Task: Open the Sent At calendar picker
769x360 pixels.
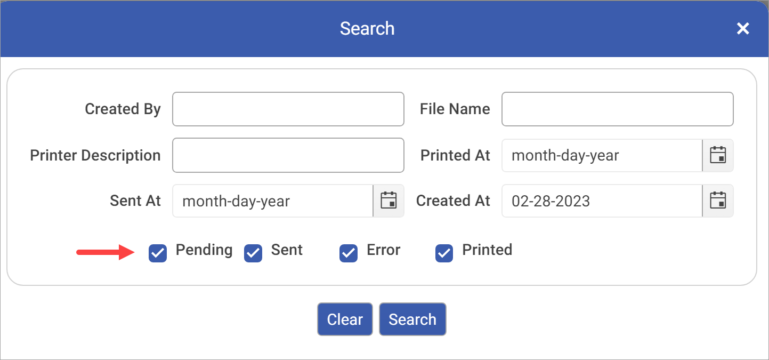Action: click(388, 201)
